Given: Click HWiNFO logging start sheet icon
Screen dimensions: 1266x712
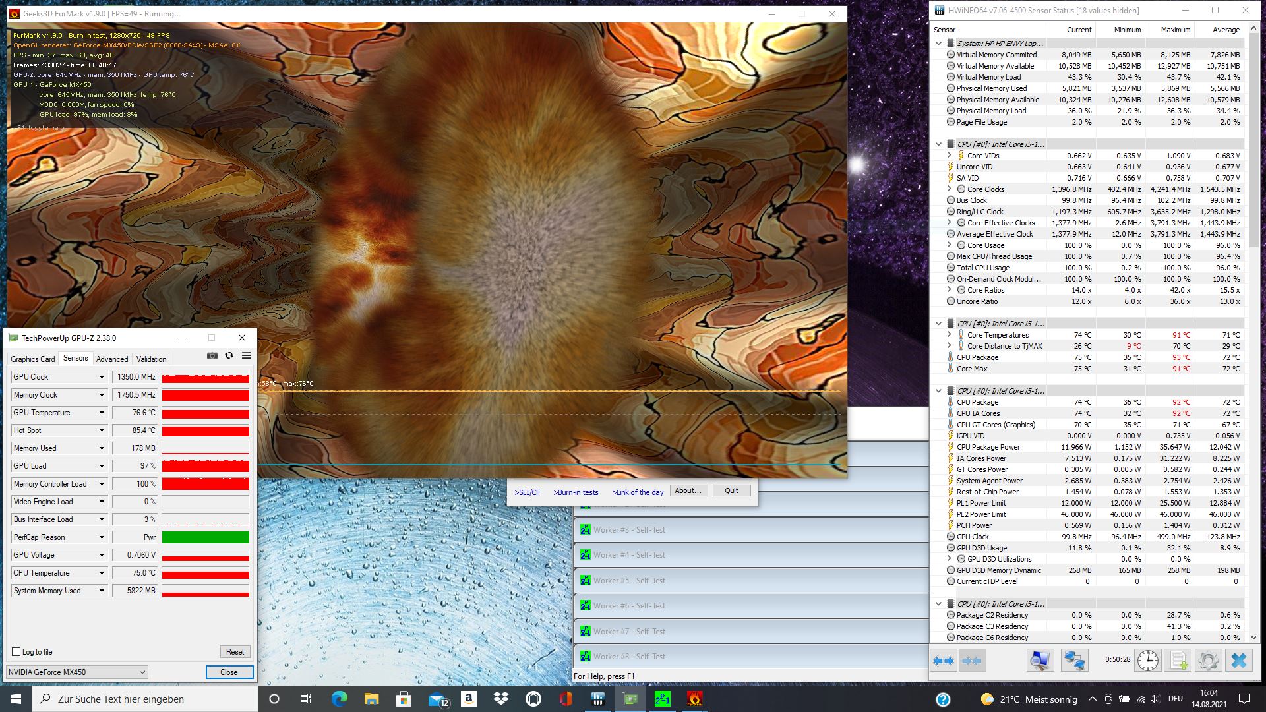Looking at the screenshot, I should click(x=1179, y=661).
